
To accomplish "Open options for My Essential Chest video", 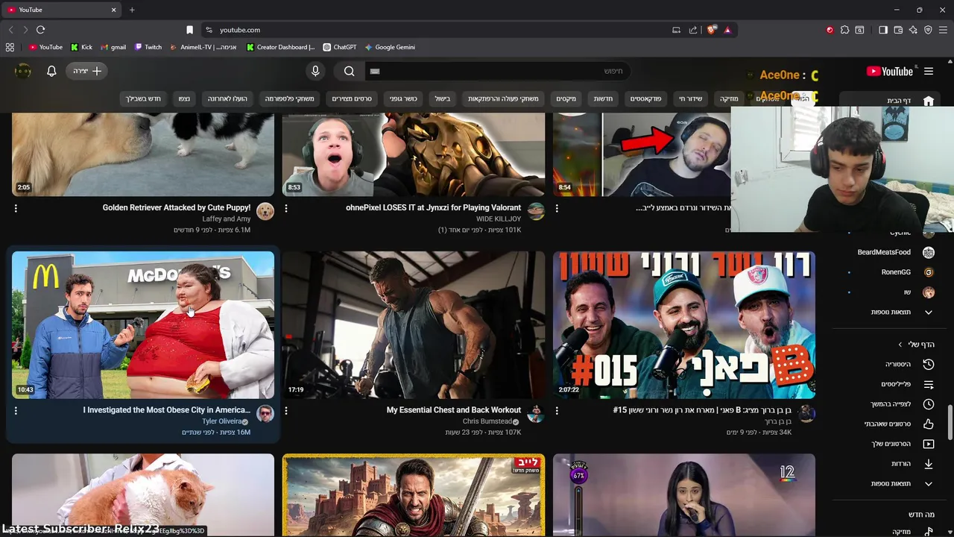I will [286, 411].
